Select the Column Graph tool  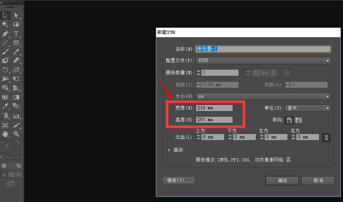point(16,115)
